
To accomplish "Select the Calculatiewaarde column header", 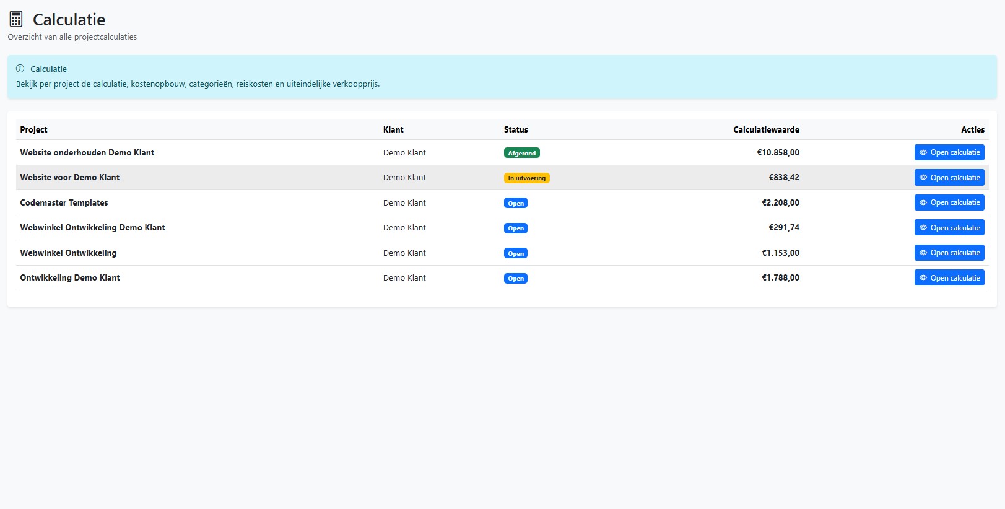I will [766, 129].
